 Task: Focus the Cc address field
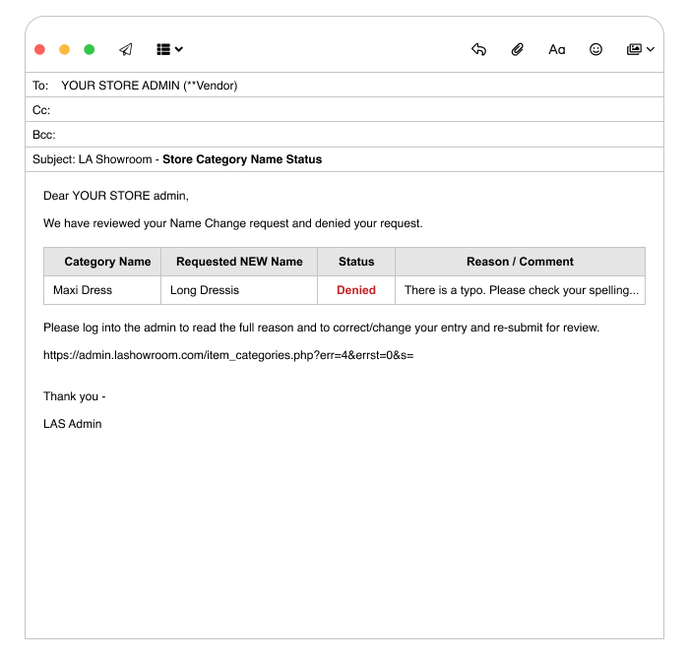point(344,110)
